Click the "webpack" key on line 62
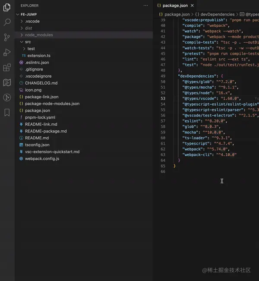 pos(193,149)
